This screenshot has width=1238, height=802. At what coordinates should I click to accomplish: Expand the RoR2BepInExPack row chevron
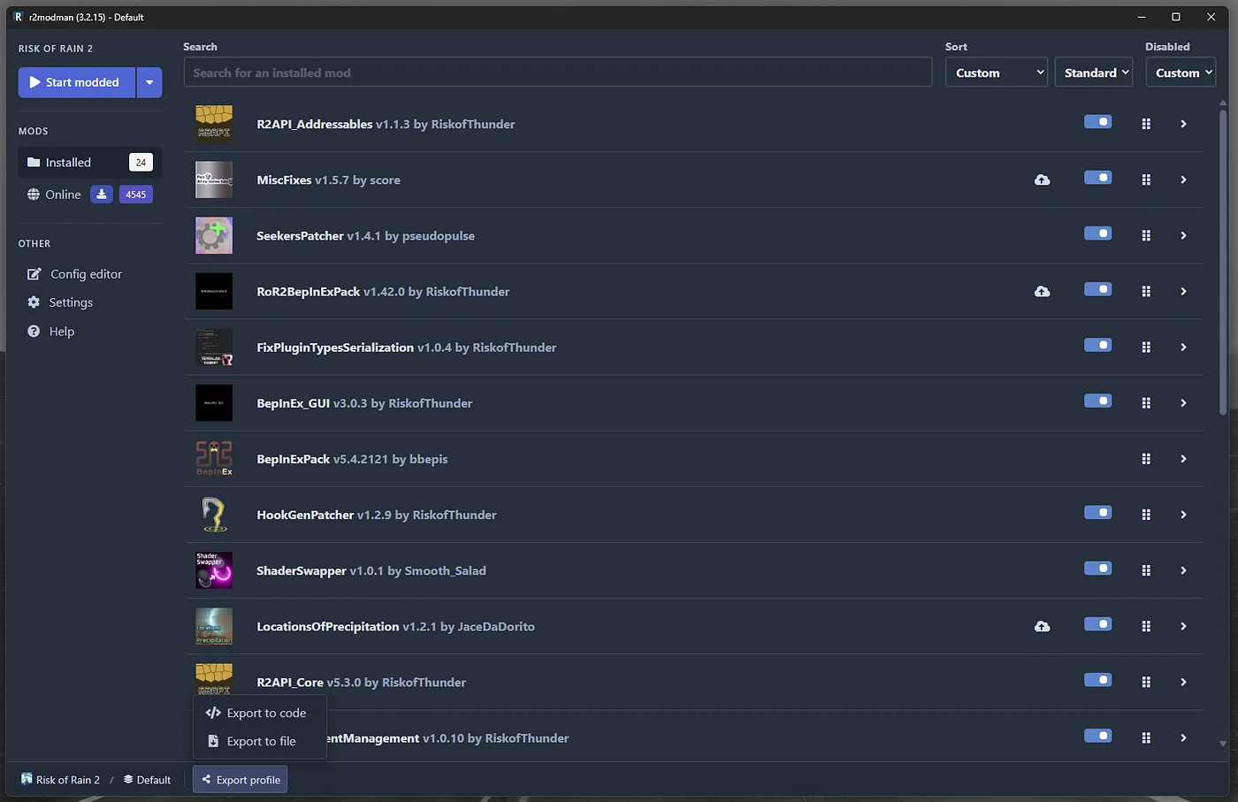click(x=1183, y=291)
